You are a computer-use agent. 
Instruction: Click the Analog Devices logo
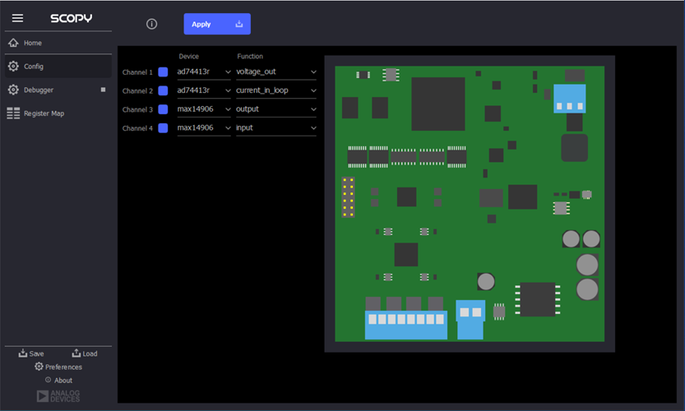58,396
